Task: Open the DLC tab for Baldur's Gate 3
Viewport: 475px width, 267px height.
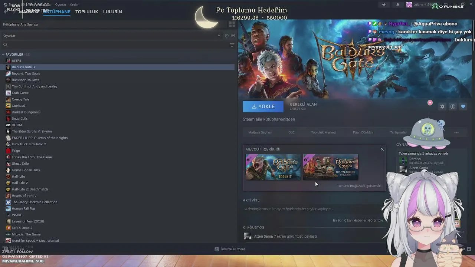Action: pyautogui.click(x=291, y=132)
